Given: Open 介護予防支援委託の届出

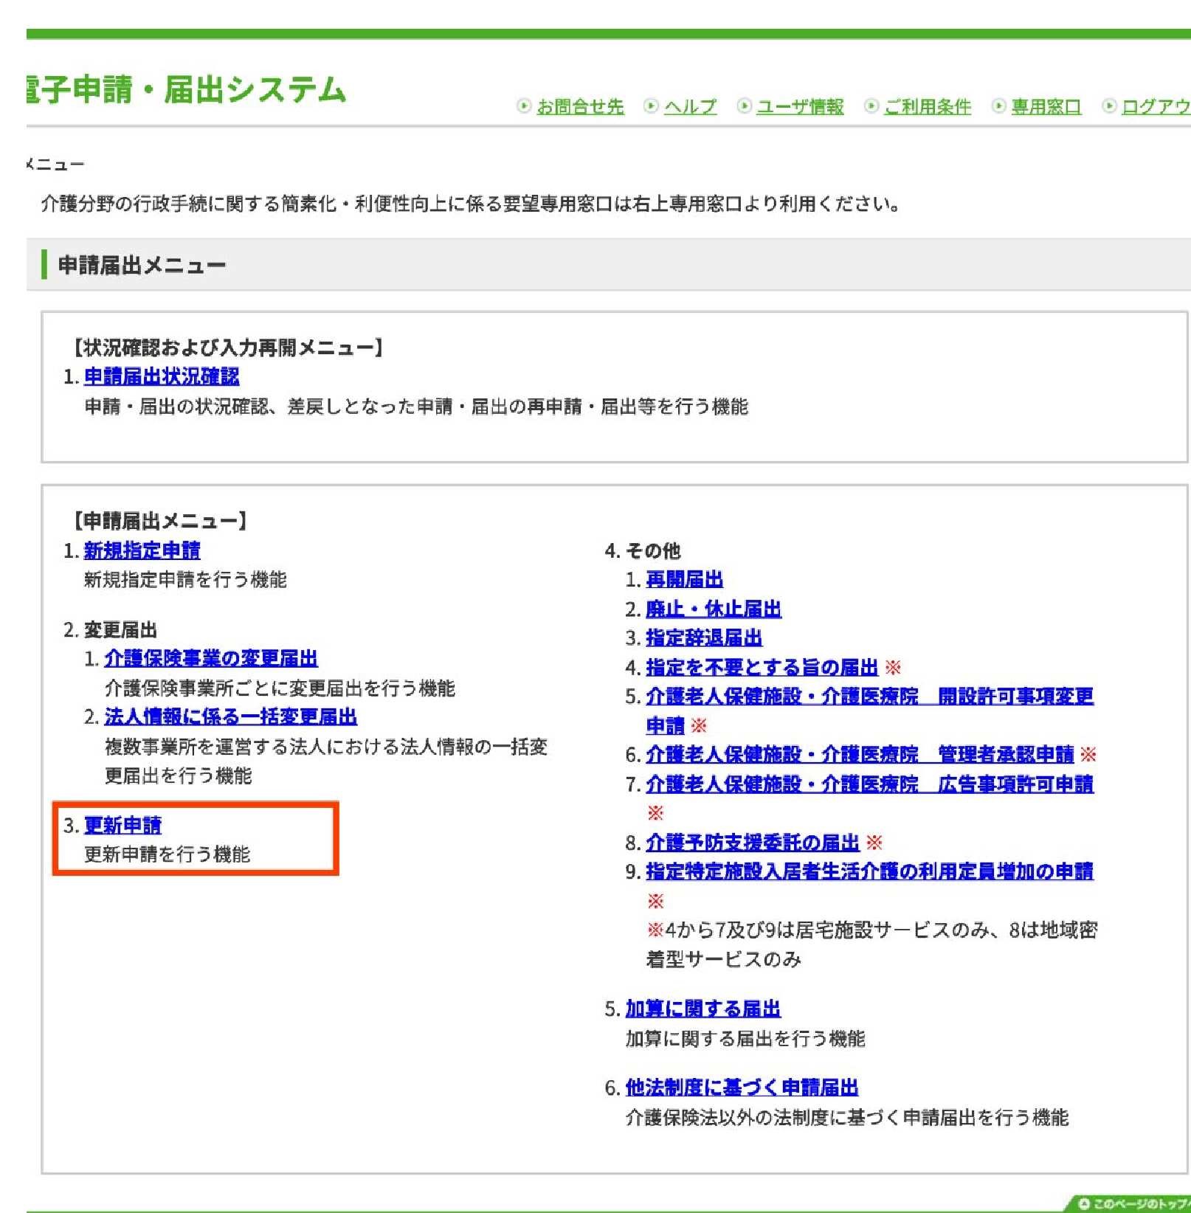Looking at the screenshot, I should coord(751,842).
